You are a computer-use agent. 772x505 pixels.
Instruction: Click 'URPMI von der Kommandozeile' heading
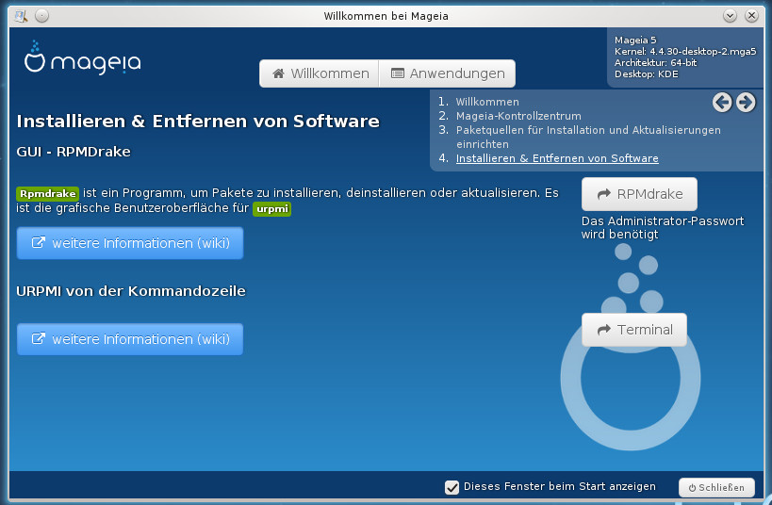tap(130, 291)
